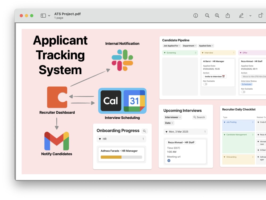Collapse the Mon, 3 Mar 2025 group
266x200 pixels.
click(x=167, y=132)
